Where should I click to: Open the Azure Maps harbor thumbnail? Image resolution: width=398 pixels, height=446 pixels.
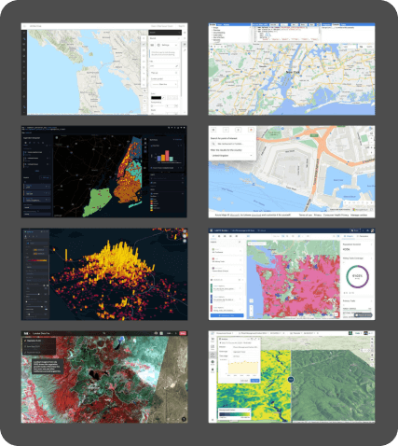[x=292, y=172]
